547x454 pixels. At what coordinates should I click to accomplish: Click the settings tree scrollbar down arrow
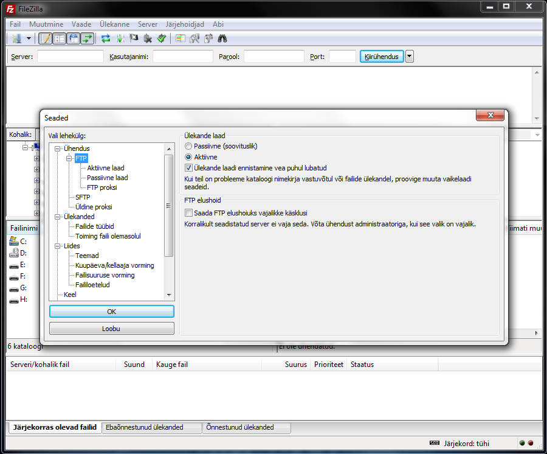click(169, 295)
